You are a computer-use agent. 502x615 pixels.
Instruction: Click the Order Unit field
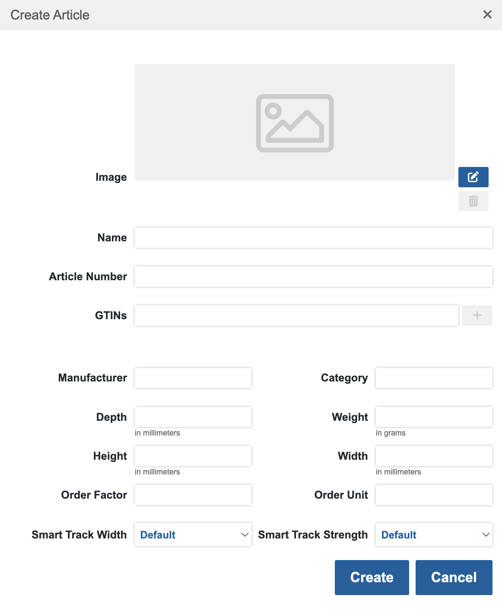[x=434, y=495]
